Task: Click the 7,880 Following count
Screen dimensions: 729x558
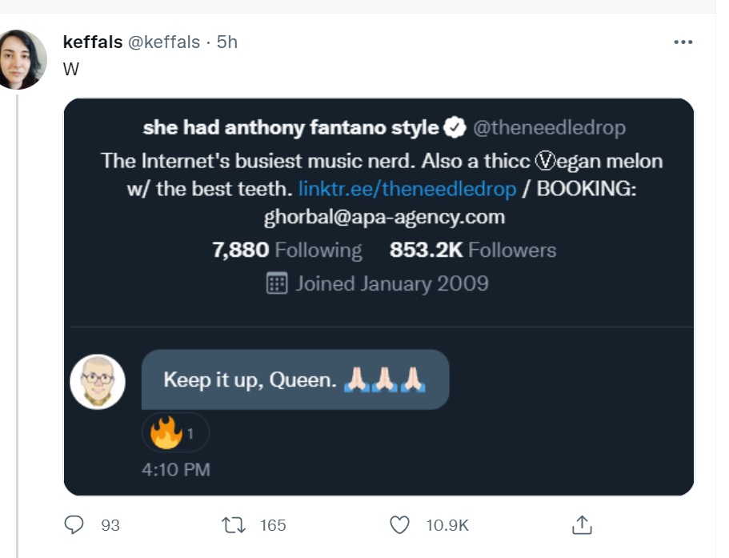Action: pos(286,250)
